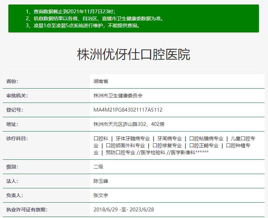Click 牙周病专业 entry
268x218 pixels.
169,138
